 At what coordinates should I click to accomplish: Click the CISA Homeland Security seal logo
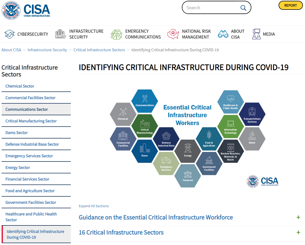11,11
